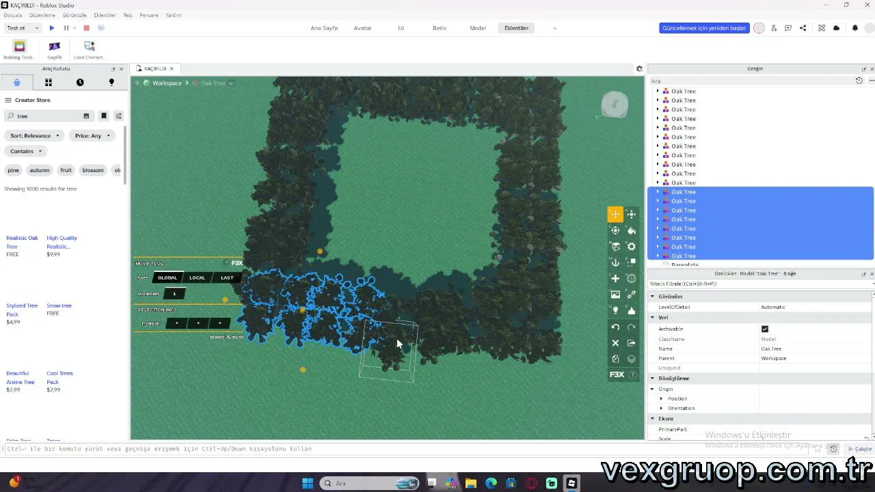Clone selection with the F3X clone icon
875x492 pixels.
point(615,359)
